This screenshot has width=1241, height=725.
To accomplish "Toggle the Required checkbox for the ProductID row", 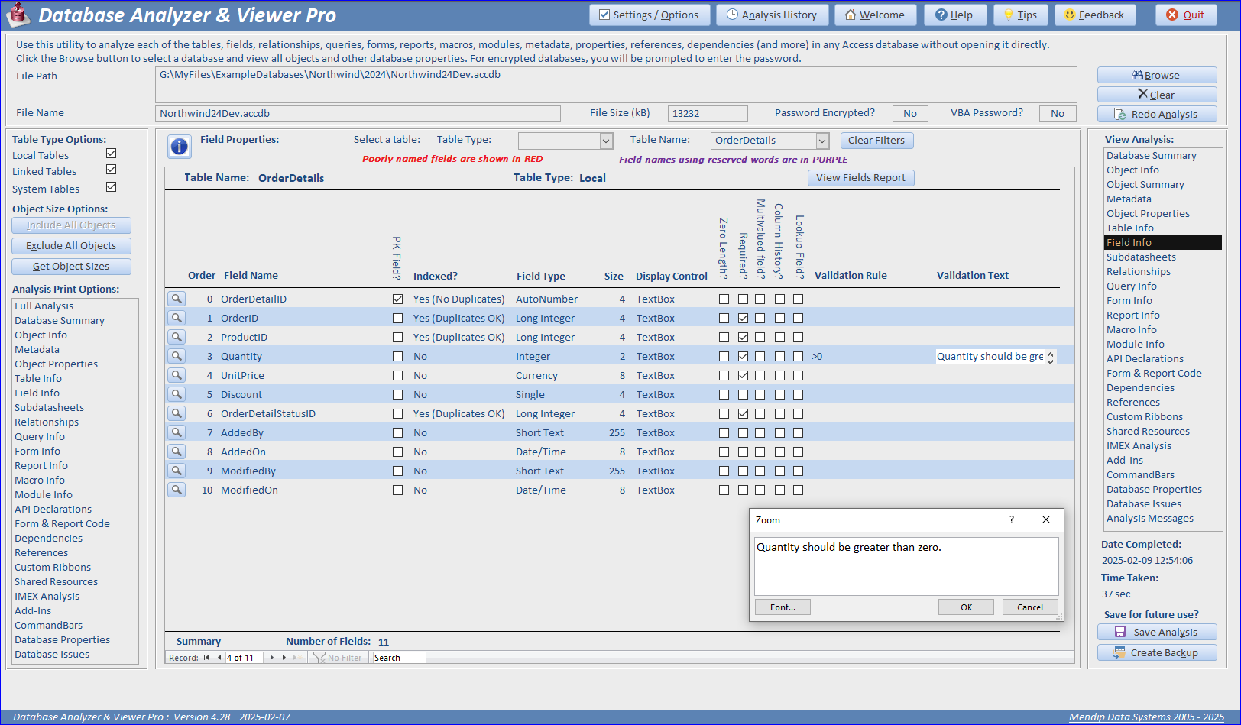I will (743, 337).
